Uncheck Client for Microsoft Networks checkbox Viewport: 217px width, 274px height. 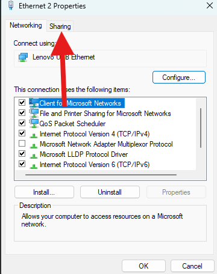pos(22,103)
